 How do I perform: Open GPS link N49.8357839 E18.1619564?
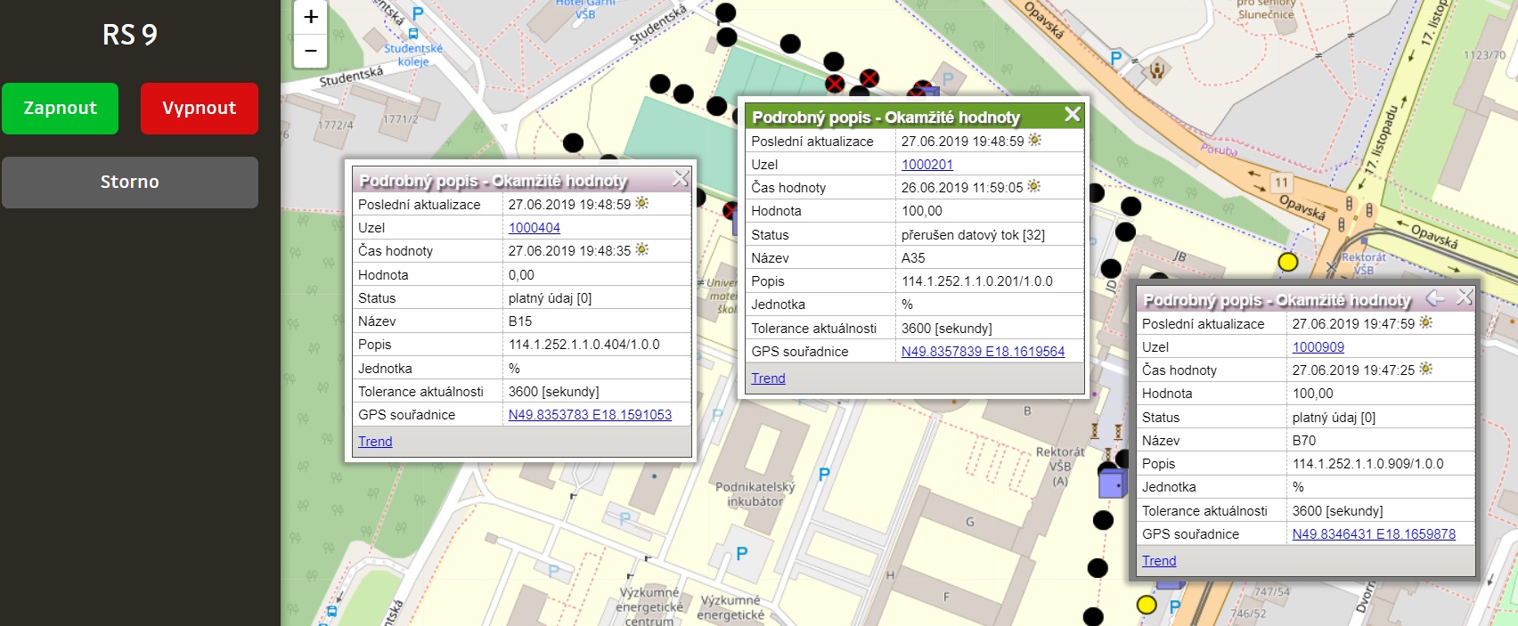pos(983,352)
